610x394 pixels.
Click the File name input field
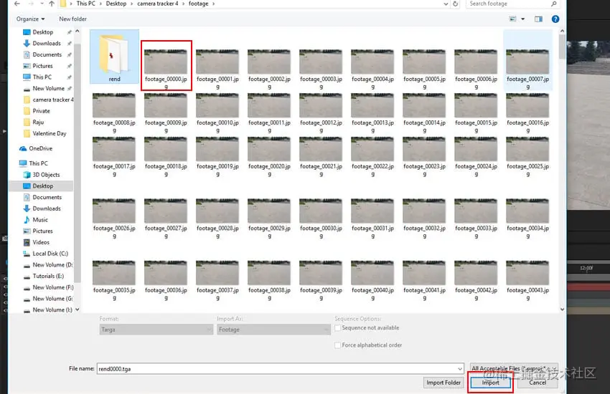[x=277, y=369]
